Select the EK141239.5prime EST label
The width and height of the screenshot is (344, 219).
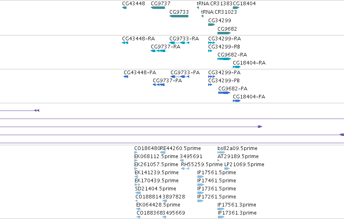point(157,173)
